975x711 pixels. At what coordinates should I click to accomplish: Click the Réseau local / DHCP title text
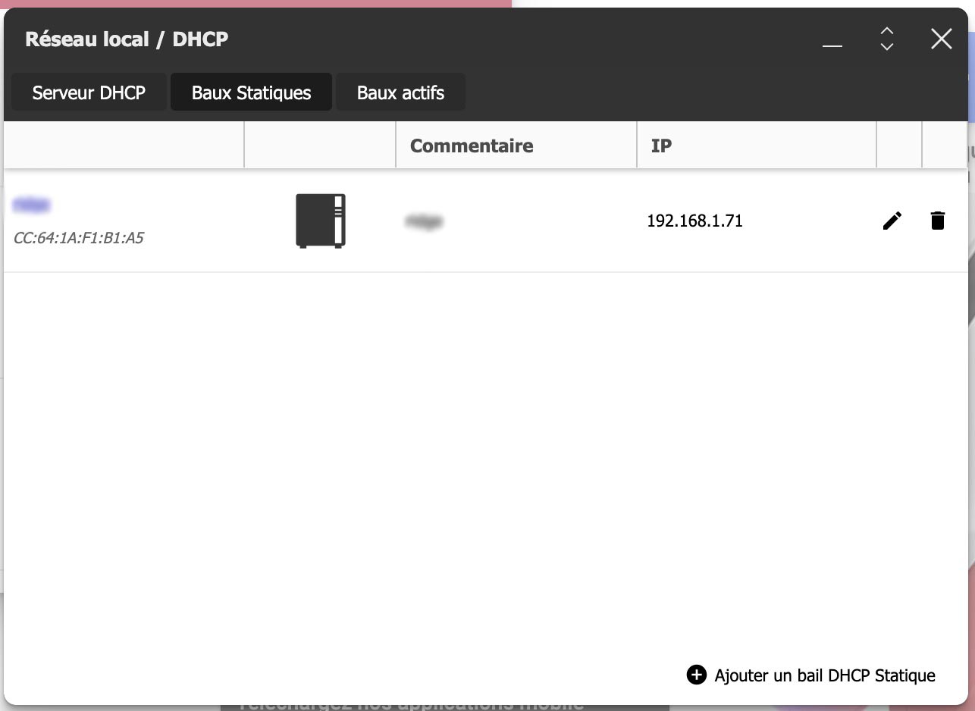point(127,39)
